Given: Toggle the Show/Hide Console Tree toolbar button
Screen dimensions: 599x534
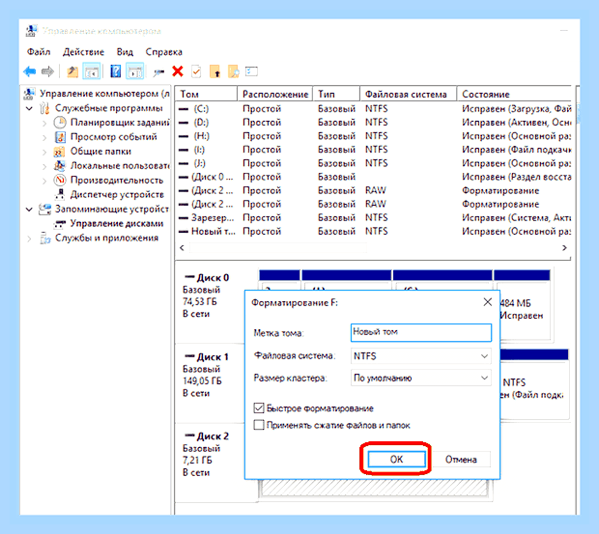Looking at the screenshot, I should coord(92,71).
